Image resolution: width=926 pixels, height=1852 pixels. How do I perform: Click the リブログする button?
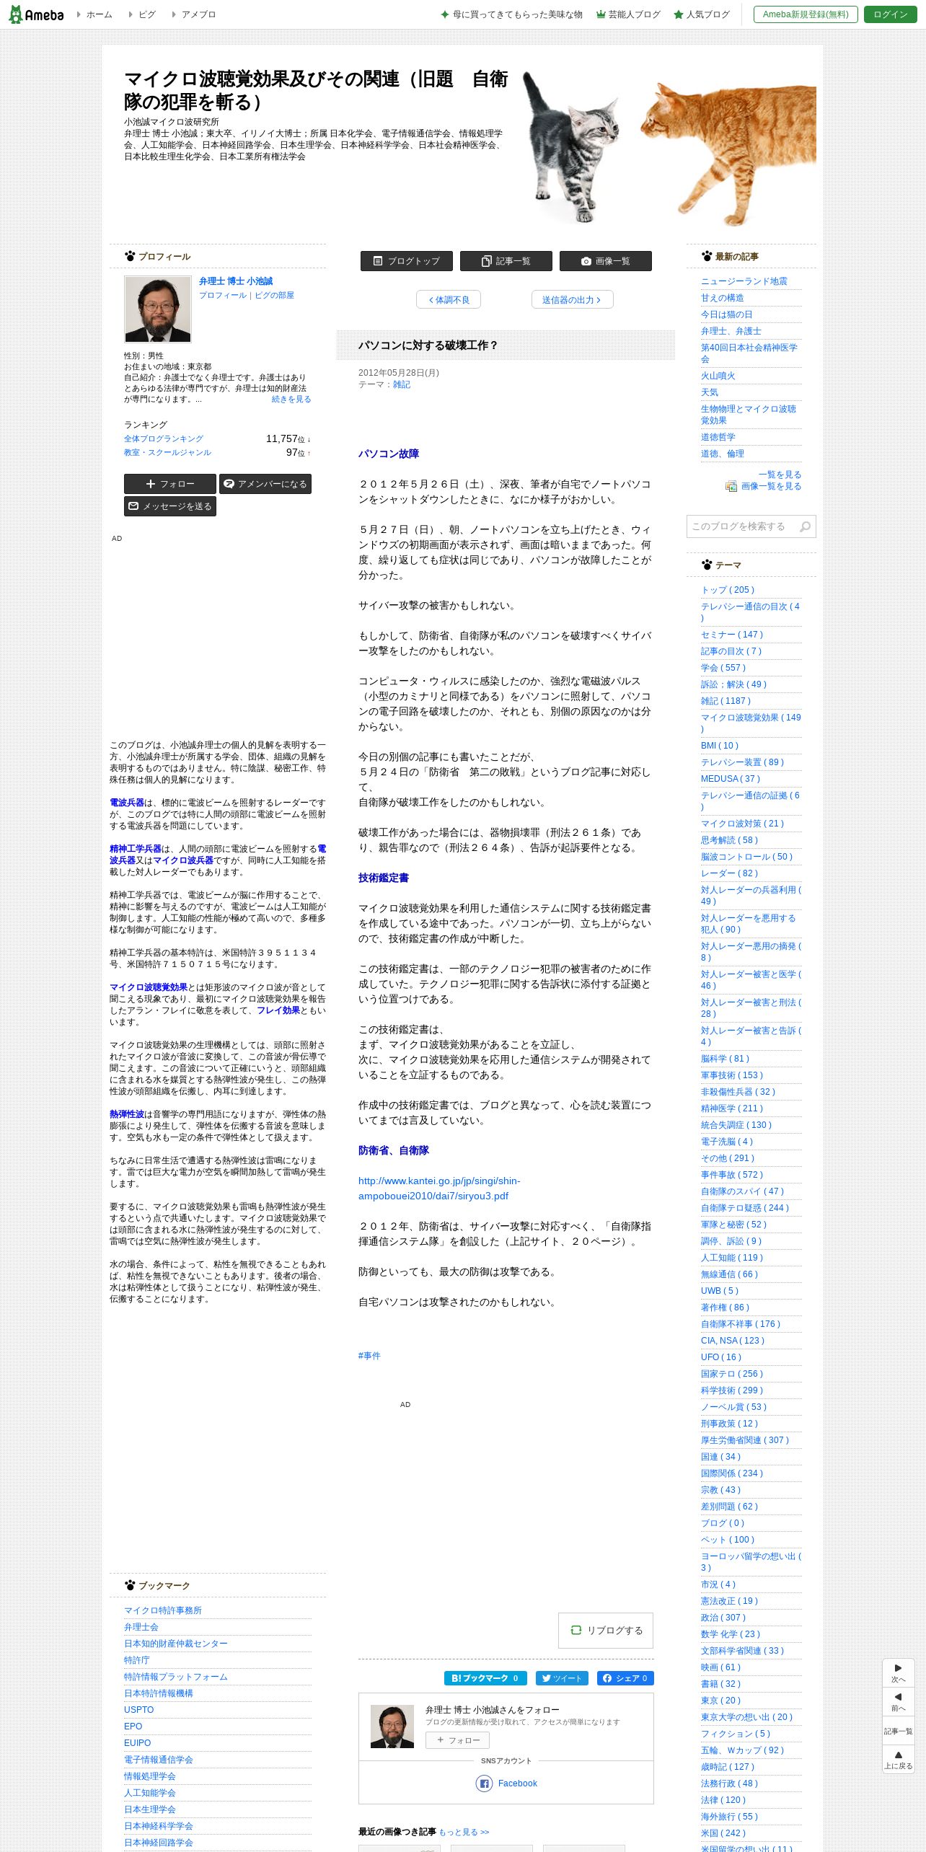(606, 1631)
